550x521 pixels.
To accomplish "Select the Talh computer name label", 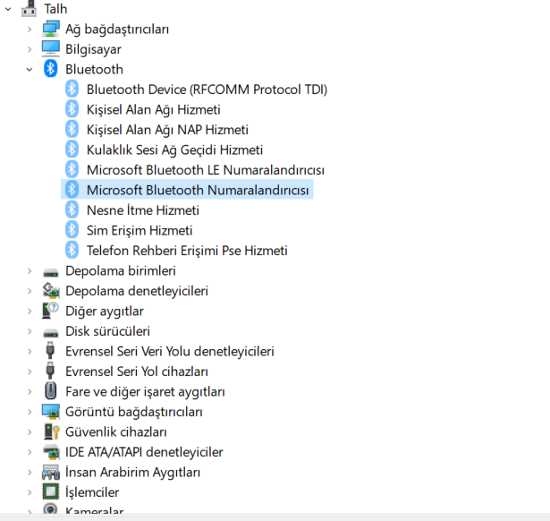I will (55, 9).
